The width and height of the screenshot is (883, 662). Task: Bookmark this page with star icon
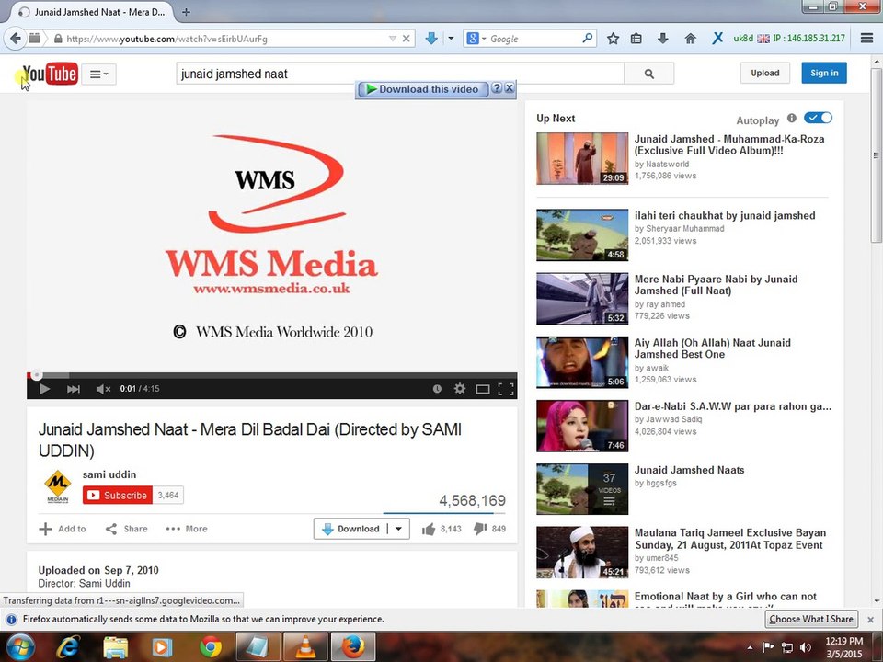(613, 39)
